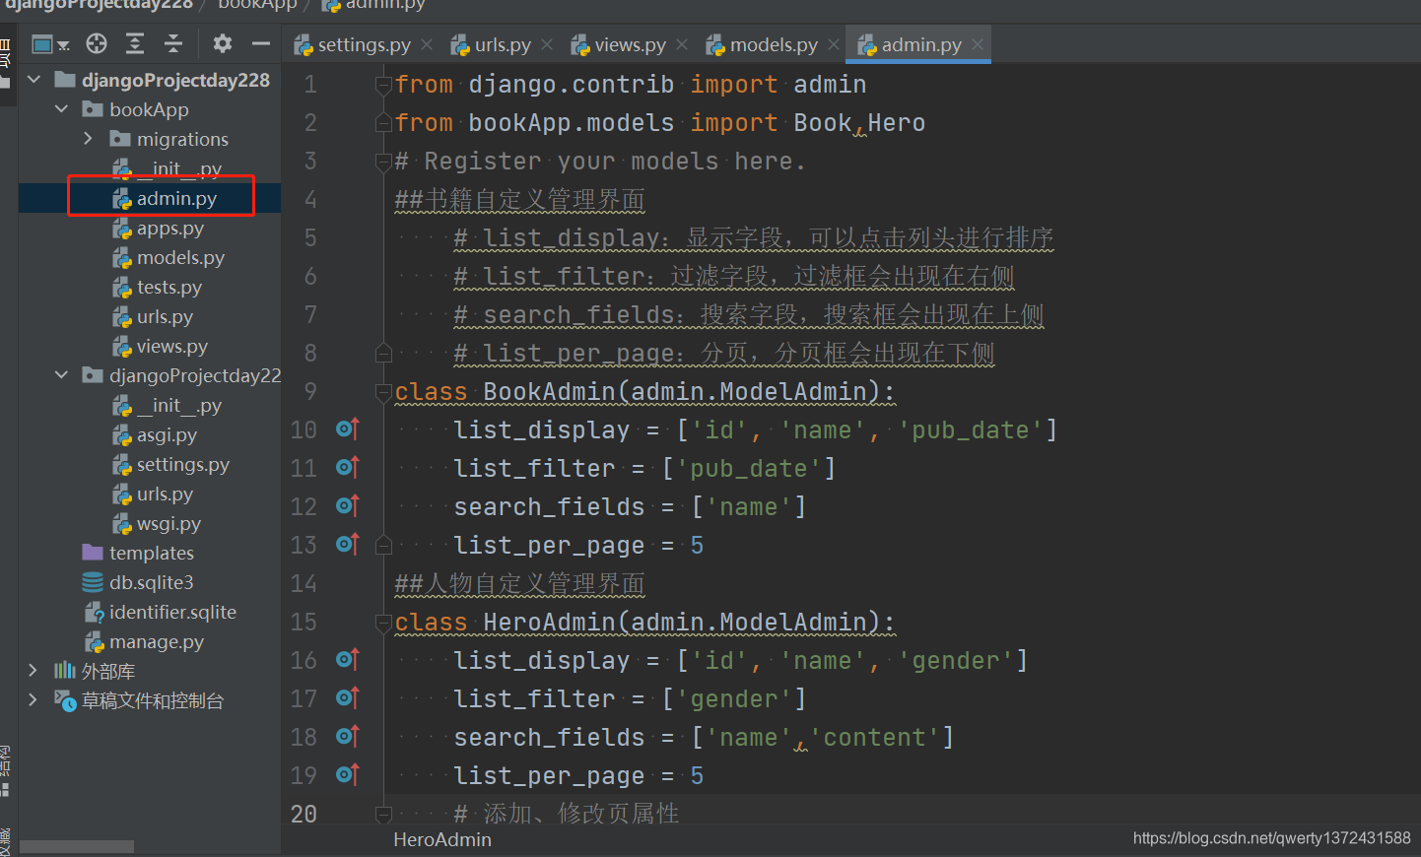Click override gutter icon on line 12
Viewport: 1421px width, 857px height.
348,505
